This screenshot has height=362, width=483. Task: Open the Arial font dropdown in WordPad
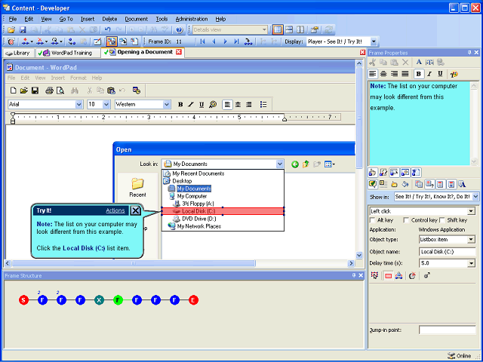tap(78, 104)
